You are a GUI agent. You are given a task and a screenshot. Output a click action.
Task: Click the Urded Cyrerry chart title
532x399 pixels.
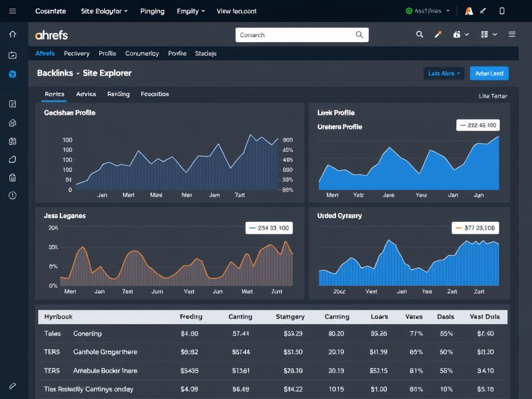coord(340,216)
